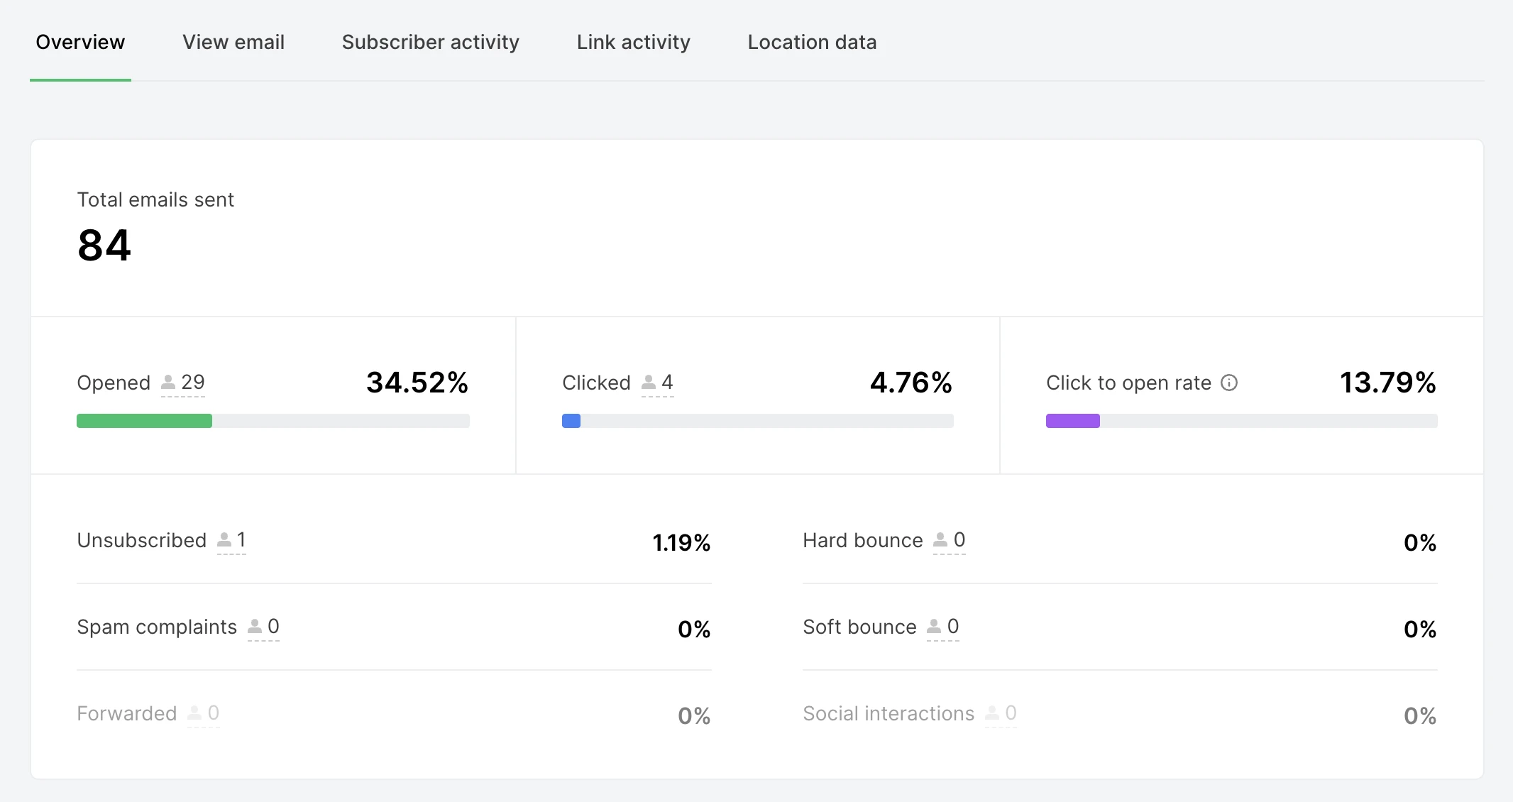Viewport: 1513px width, 802px height.
Task: Click the Opened subscriber count 29
Action: [193, 383]
